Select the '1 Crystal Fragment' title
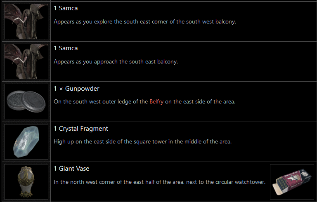This screenshot has height=202, width=317. [81, 129]
